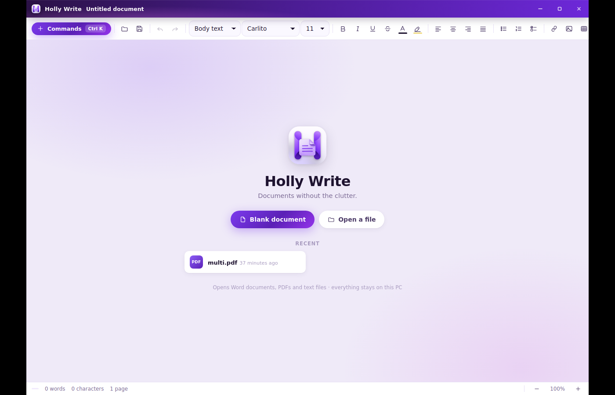Toggle underline formatting
Screen dimensions: 615x395
(x=373, y=29)
